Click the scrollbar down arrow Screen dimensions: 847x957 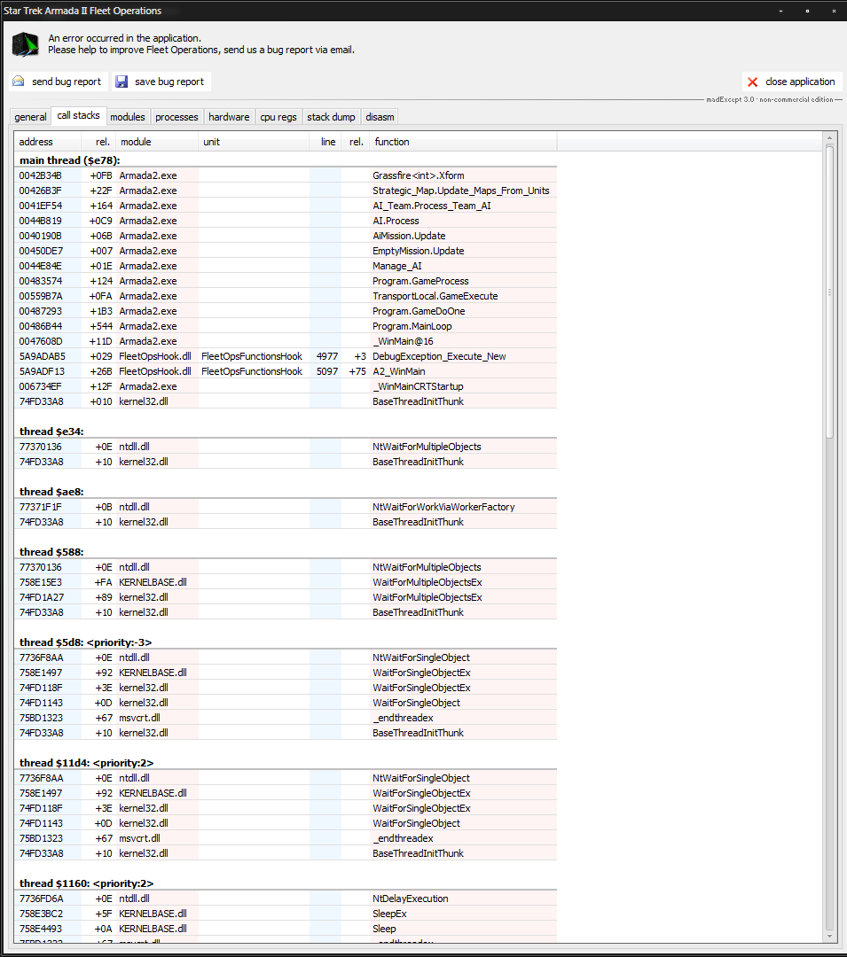click(829, 936)
